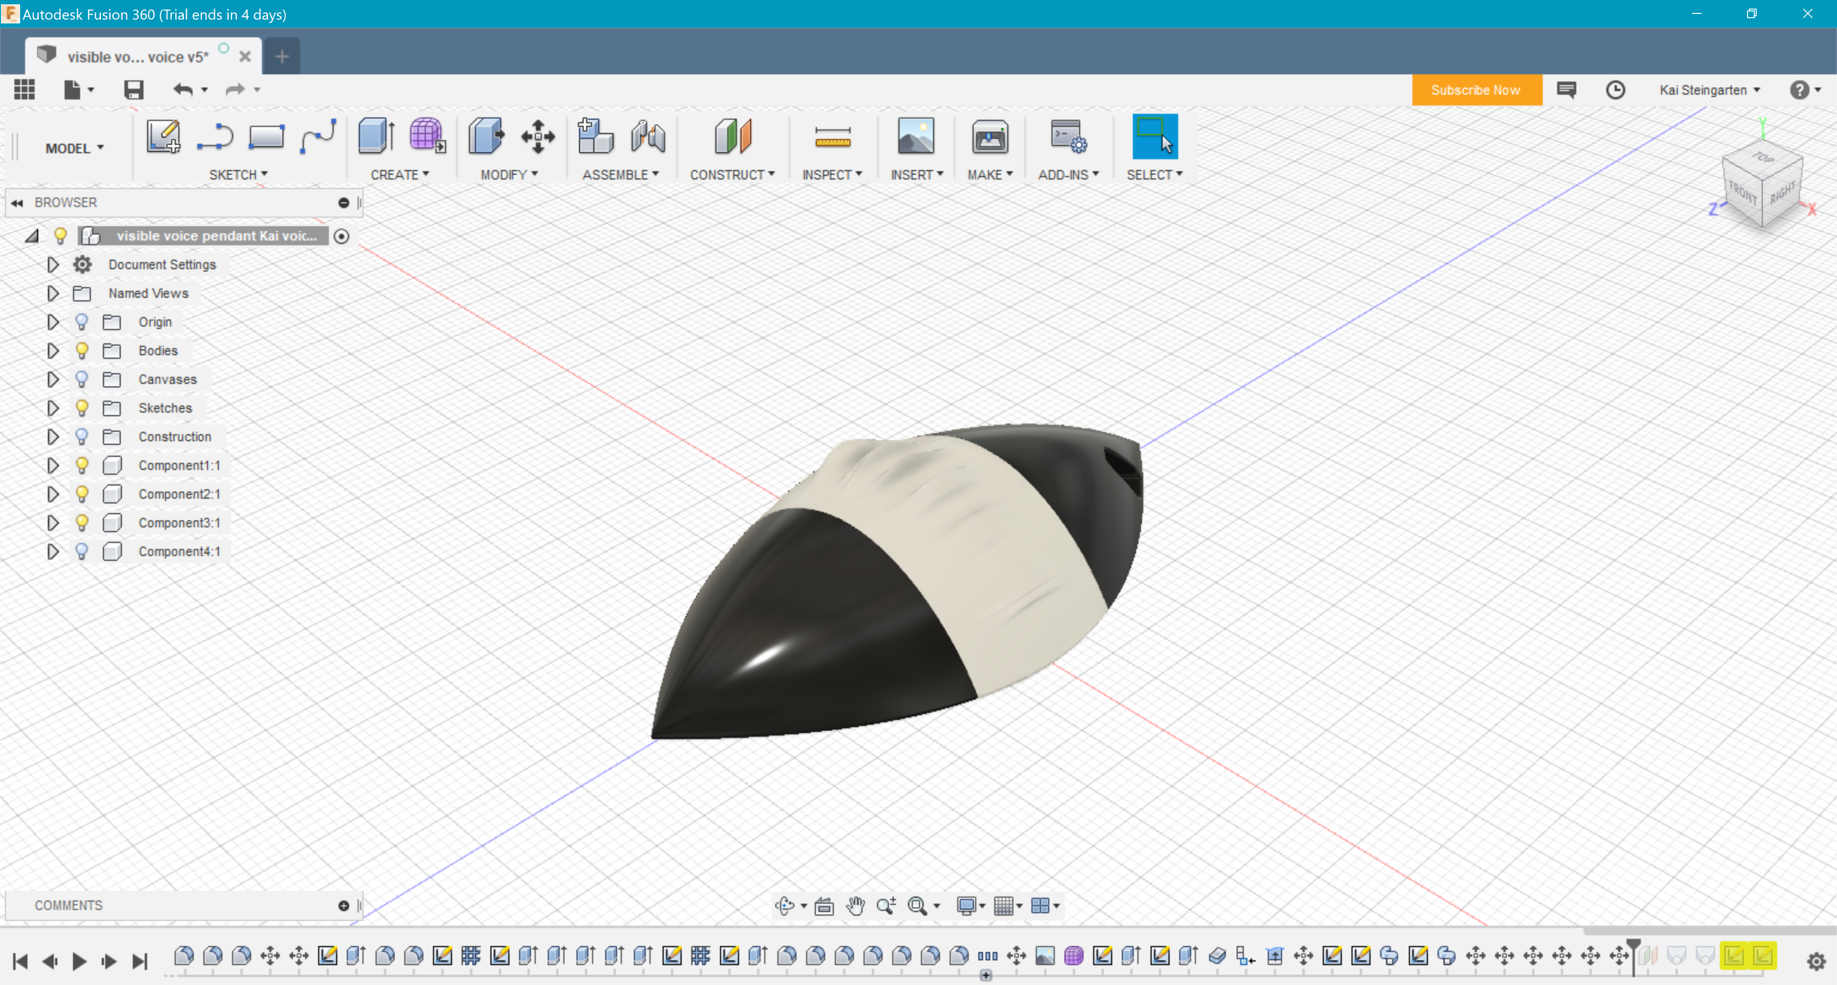Click the Pan hand tool
The height and width of the screenshot is (985, 1837).
coord(855,905)
